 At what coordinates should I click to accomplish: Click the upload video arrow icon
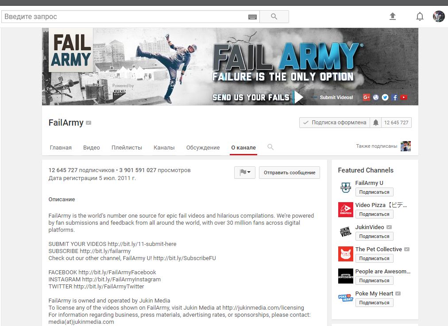click(393, 16)
